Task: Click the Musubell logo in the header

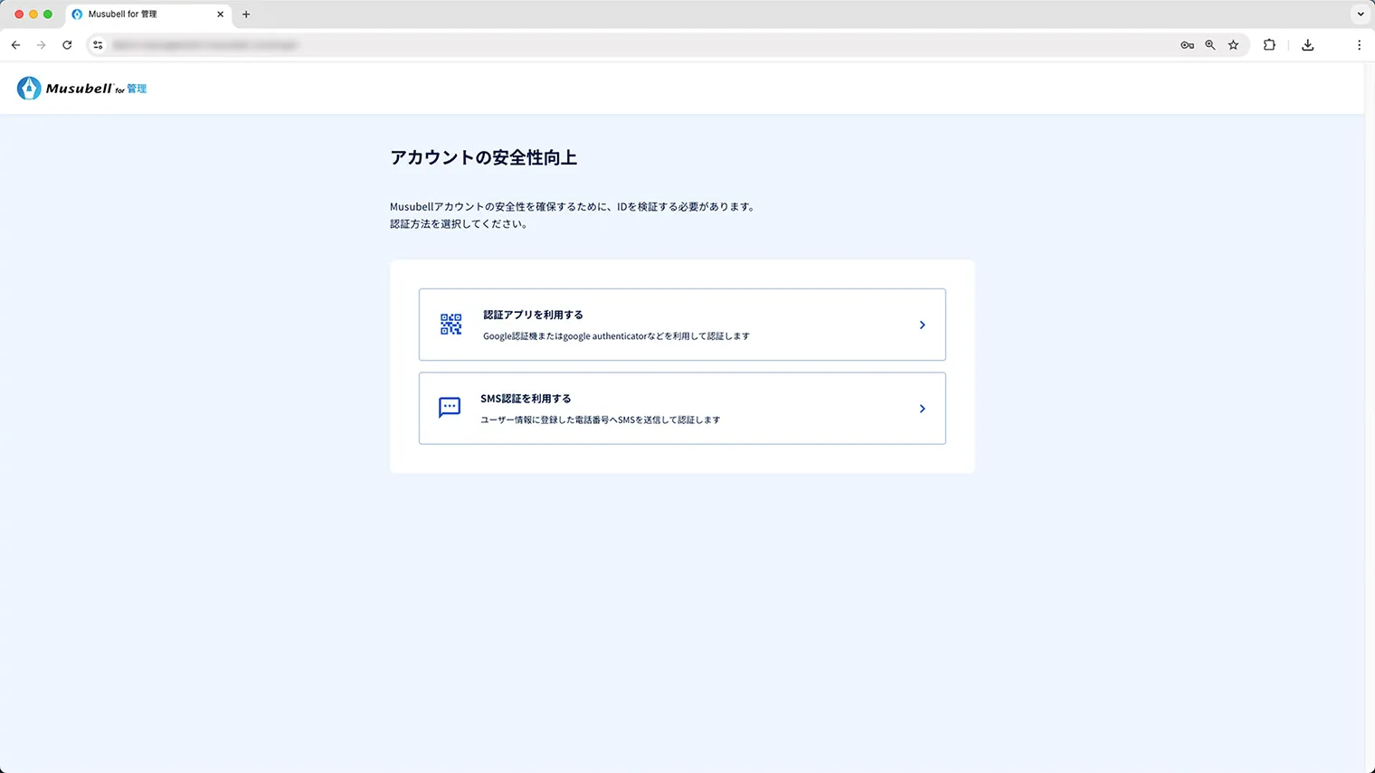Action: coord(81,88)
